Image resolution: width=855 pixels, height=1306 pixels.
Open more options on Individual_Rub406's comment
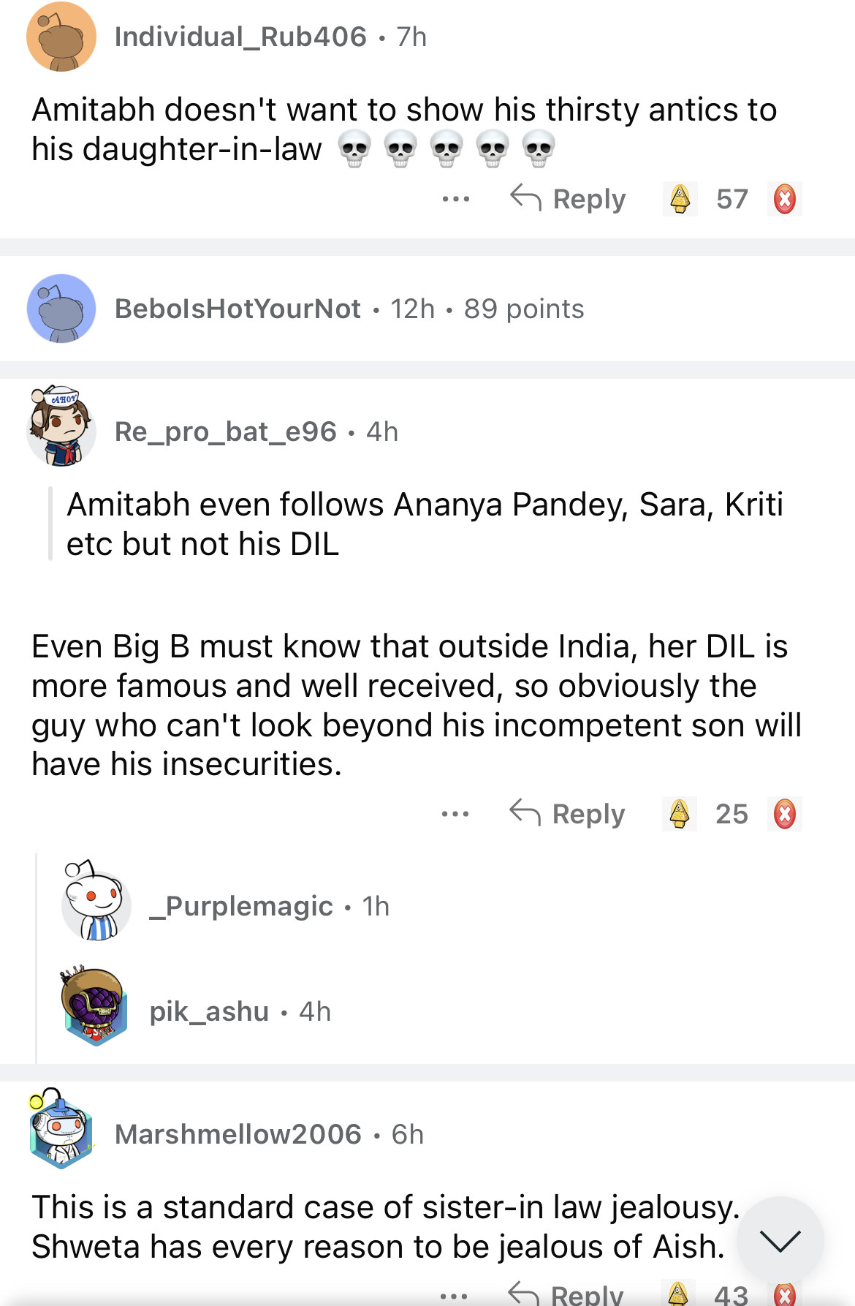click(x=456, y=199)
